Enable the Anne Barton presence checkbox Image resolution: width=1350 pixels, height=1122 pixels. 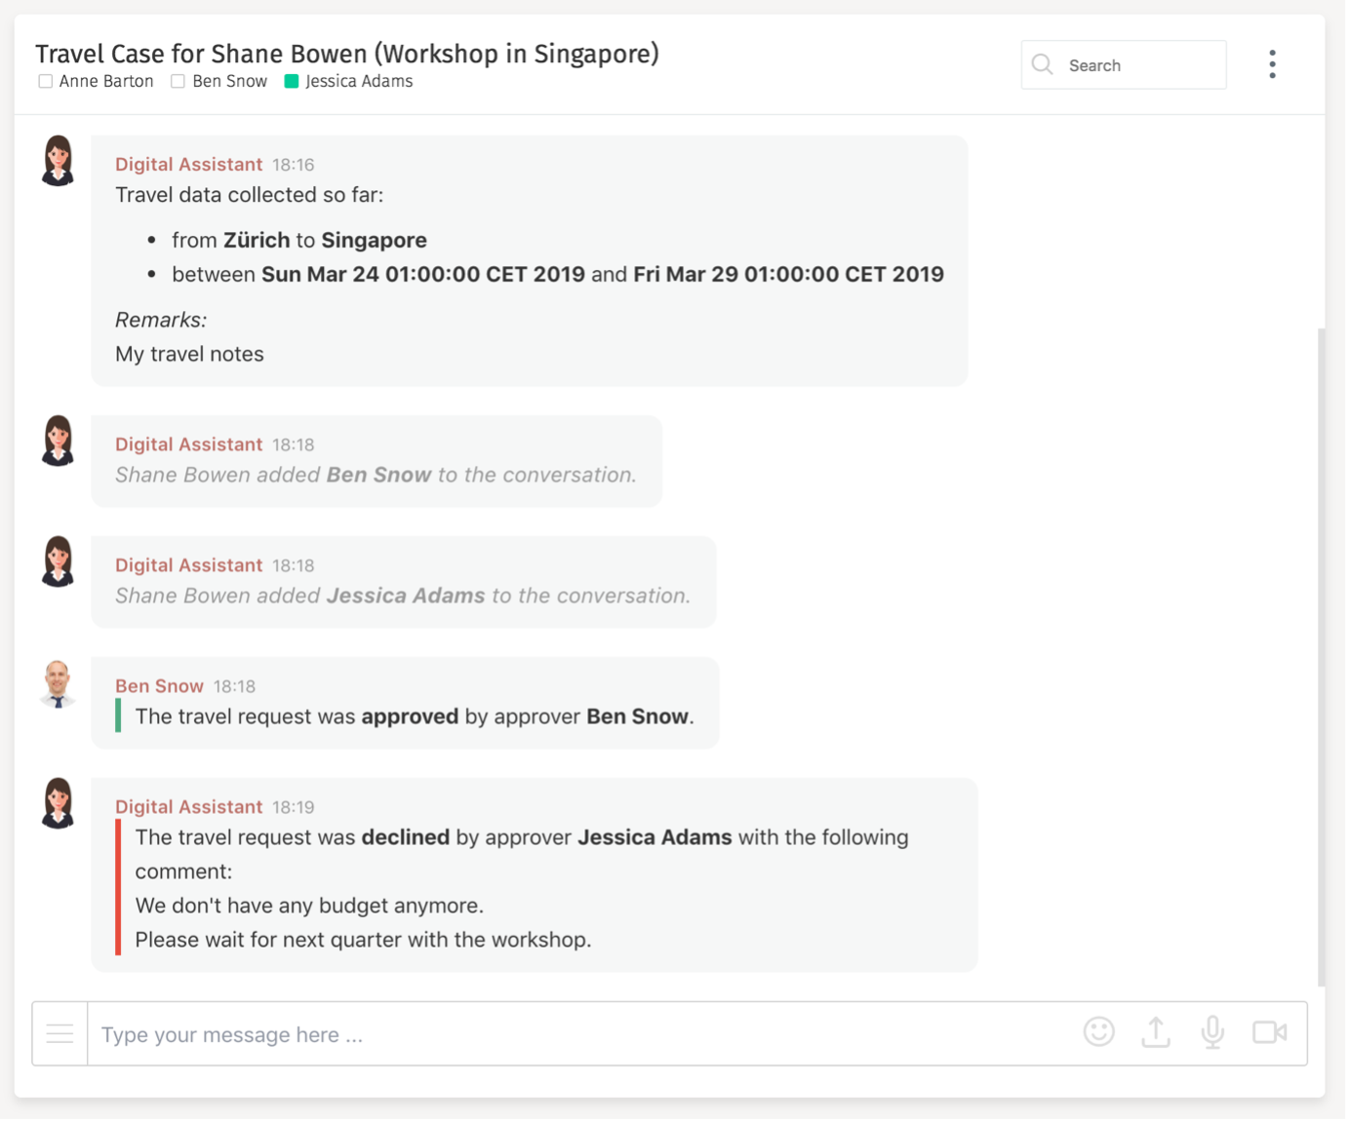[x=45, y=82]
